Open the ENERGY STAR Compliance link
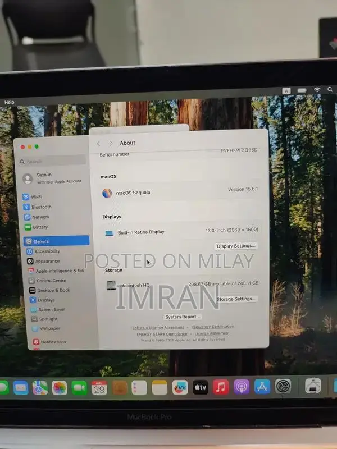Screen dimensions: 337x449 pos(162,334)
